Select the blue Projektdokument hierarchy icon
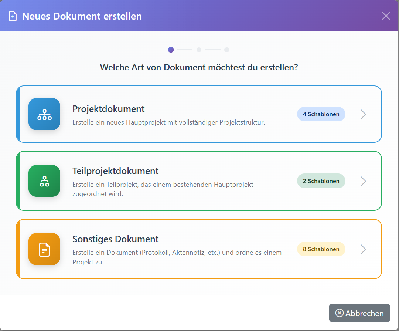The image size is (399, 331). point(44,114)
